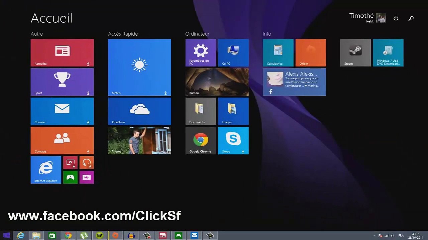Switch the FRA input language indicator
Screen dimensions: 428x240
tap(401, 236)
